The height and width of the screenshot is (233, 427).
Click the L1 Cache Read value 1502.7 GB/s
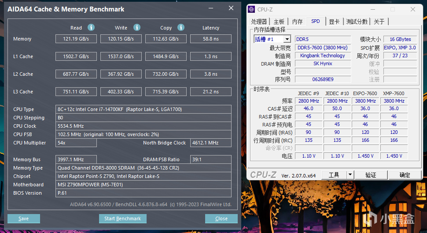tap(76, 56)
